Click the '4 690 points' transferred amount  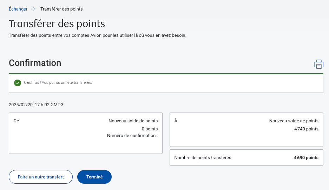[306, 158]
